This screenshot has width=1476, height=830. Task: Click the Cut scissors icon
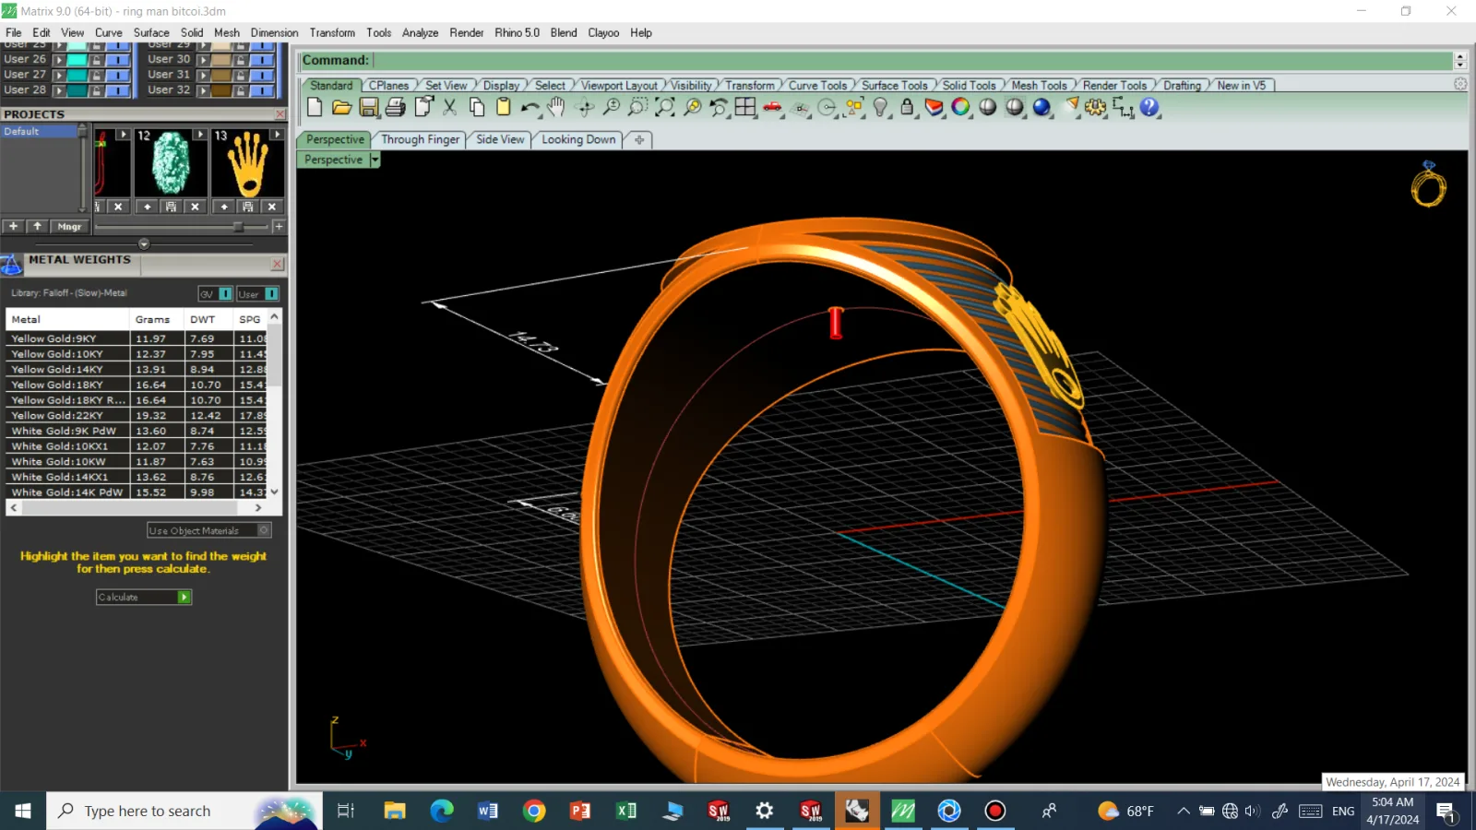click(x=449, y=107)
